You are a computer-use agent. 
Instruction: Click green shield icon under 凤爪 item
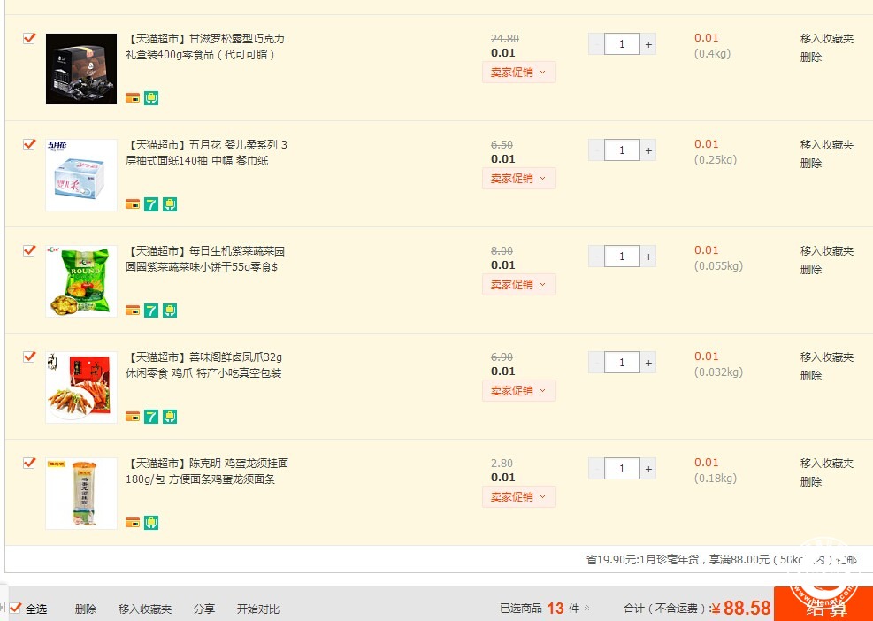click(170, 417)
